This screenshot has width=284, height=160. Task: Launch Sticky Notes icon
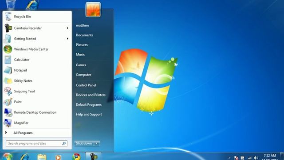[8, 81]
